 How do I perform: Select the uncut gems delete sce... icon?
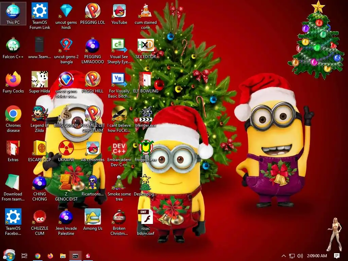coord(66,85)
